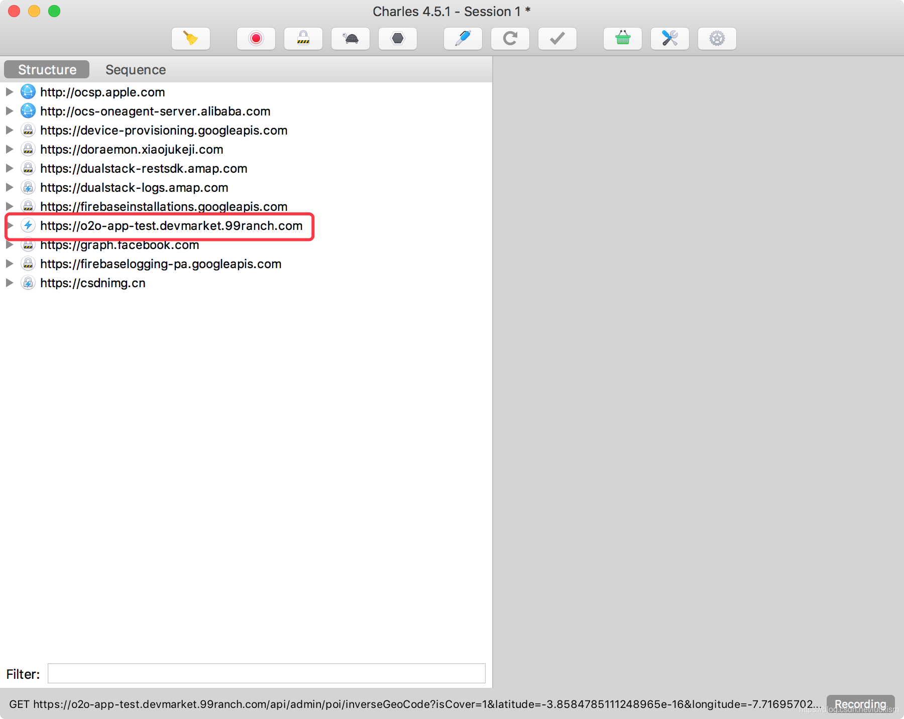
Task: Expand the ocsp.apple.com host
Action: click(x=9, y=92)
